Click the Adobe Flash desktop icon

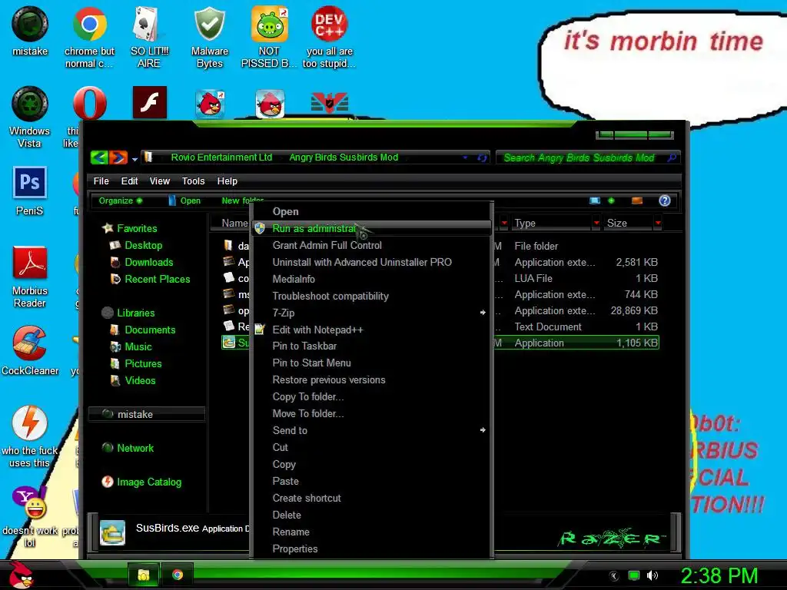150,103
